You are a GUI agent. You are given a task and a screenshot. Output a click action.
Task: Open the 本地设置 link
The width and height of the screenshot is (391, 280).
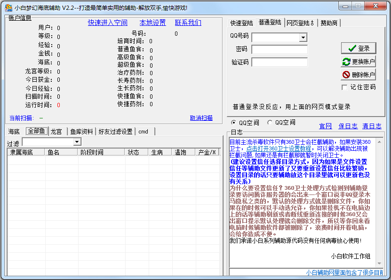click(x=152, y=23)
